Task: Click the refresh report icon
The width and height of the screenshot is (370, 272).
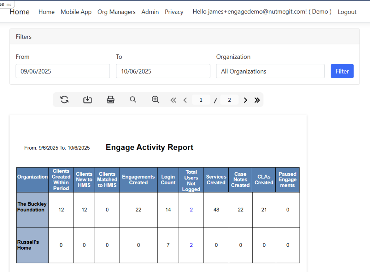Action: click(64, 100)
